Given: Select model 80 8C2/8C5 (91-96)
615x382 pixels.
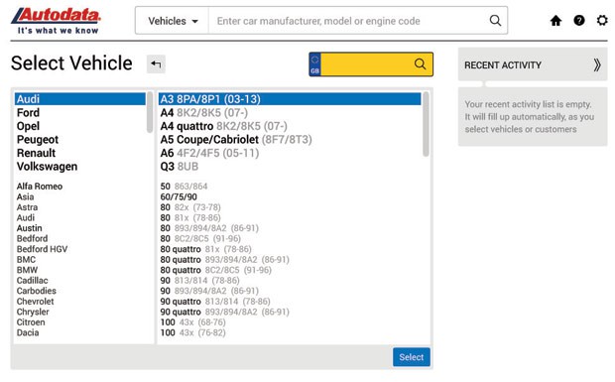Looking at the screenshot, I should [200, 238].
